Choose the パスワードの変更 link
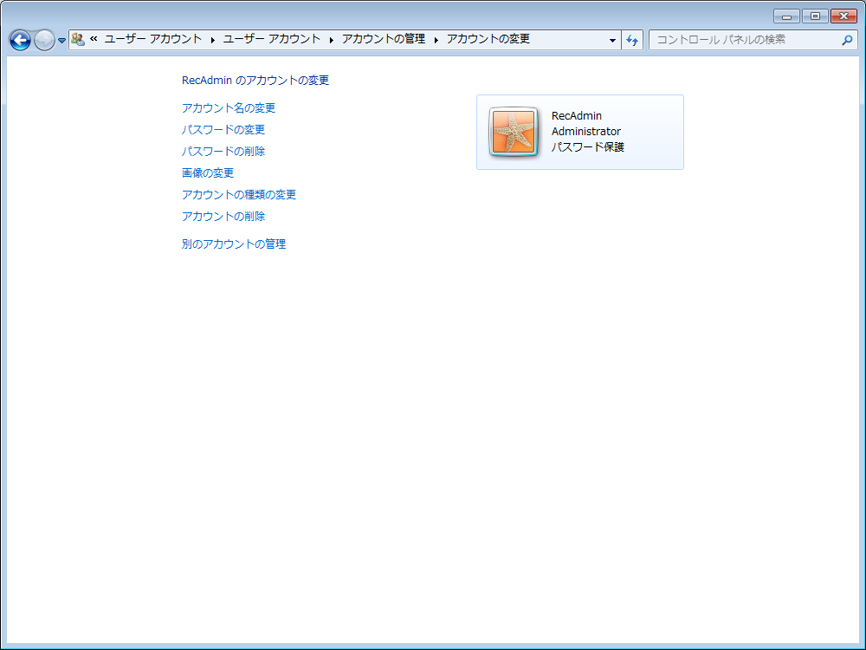 223,130
